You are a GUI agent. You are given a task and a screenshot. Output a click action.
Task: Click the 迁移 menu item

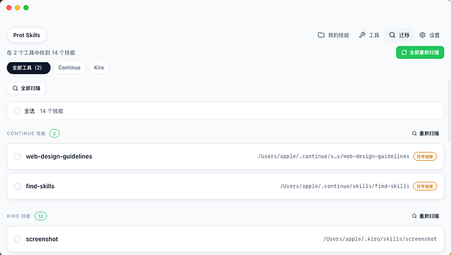pos(399,35)
